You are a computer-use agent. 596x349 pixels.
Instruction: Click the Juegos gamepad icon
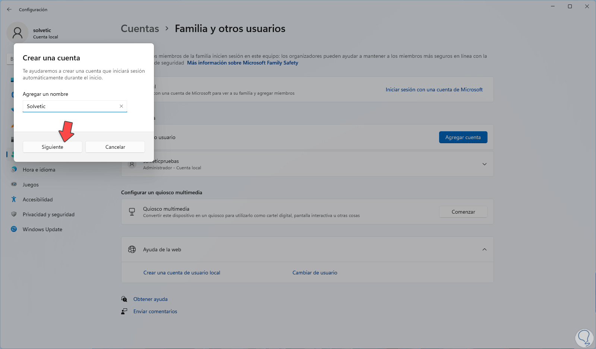click(x=14, y=184)
